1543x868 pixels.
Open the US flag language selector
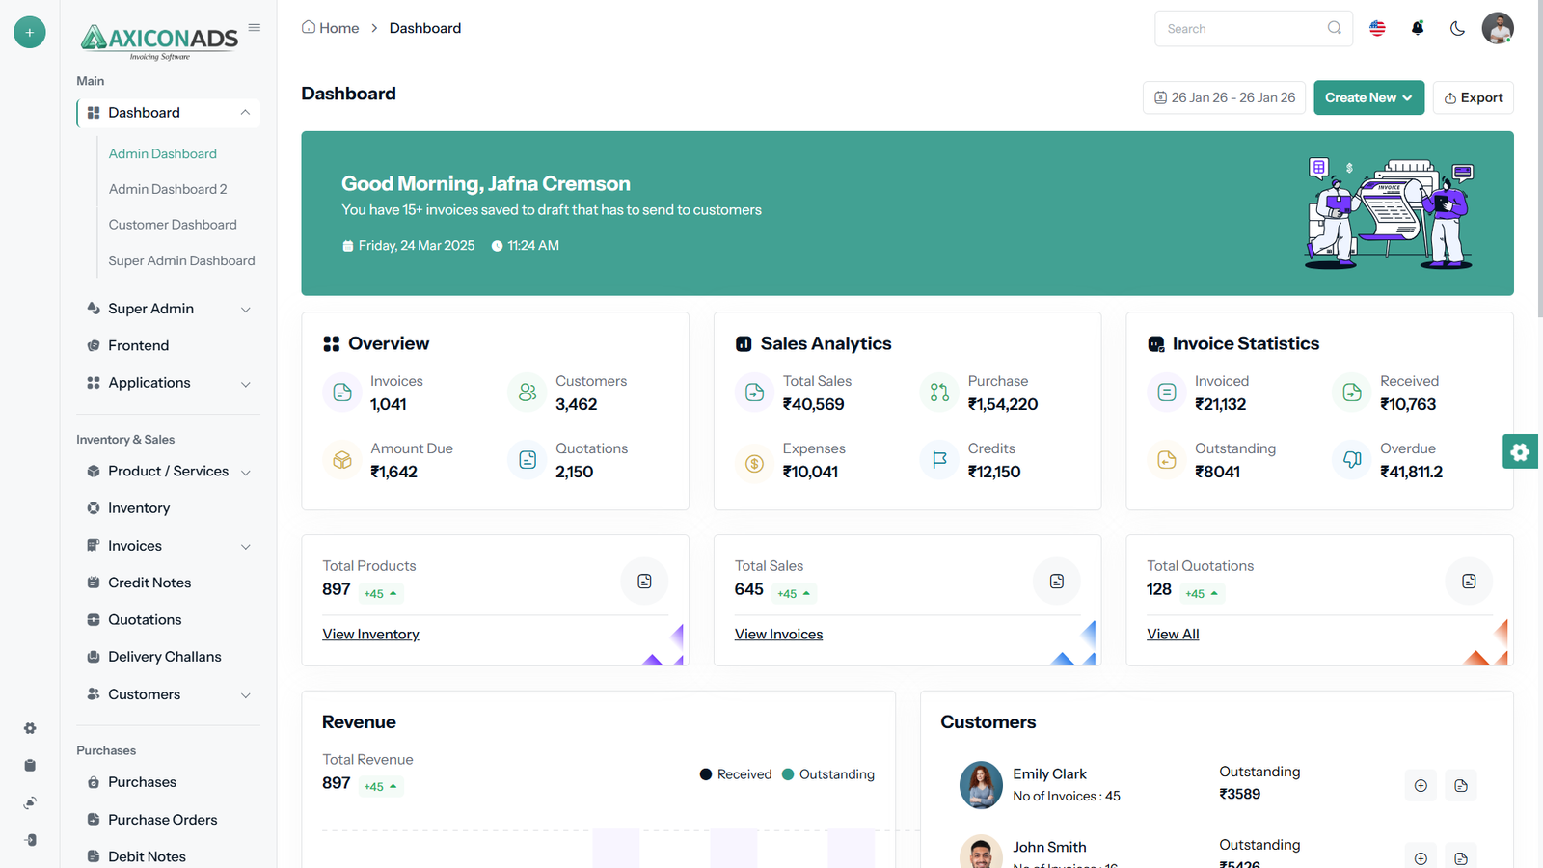pos(1377,29)
